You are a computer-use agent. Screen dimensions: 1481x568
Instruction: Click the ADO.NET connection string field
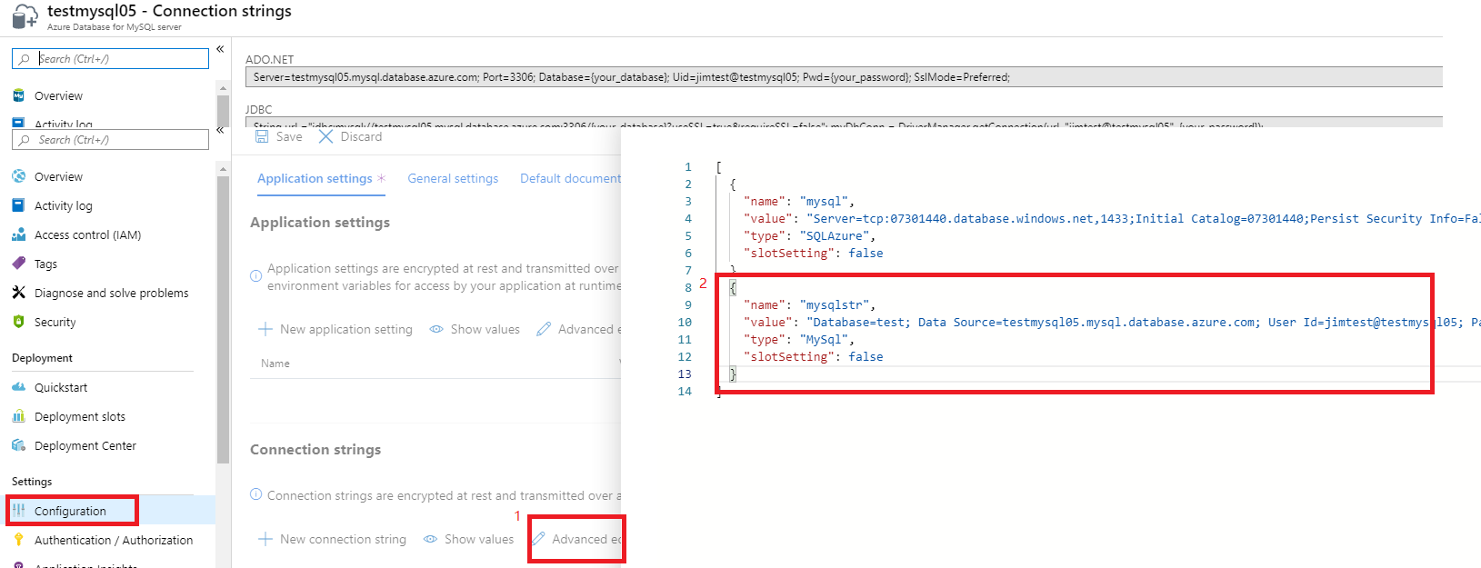(x=844, y=77)
